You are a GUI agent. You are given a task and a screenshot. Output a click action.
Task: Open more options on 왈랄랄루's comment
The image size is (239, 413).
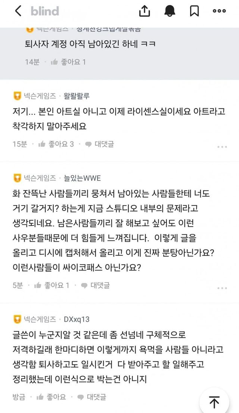pyautogui.click(x=222, y=147)
